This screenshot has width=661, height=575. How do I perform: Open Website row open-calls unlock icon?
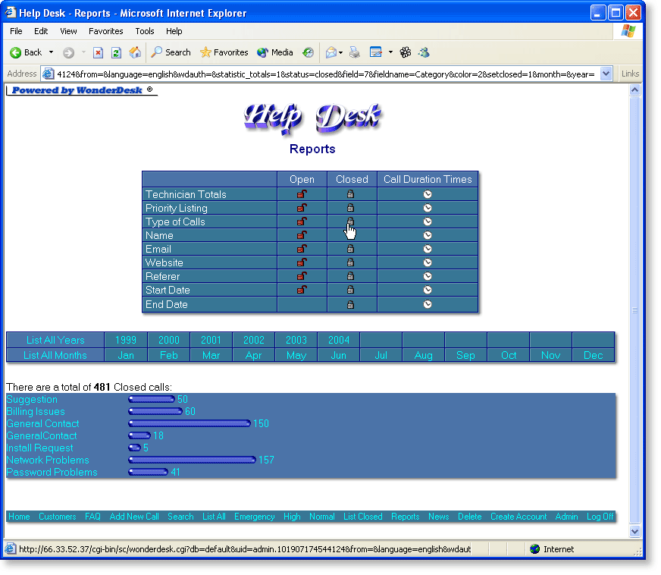302,262
